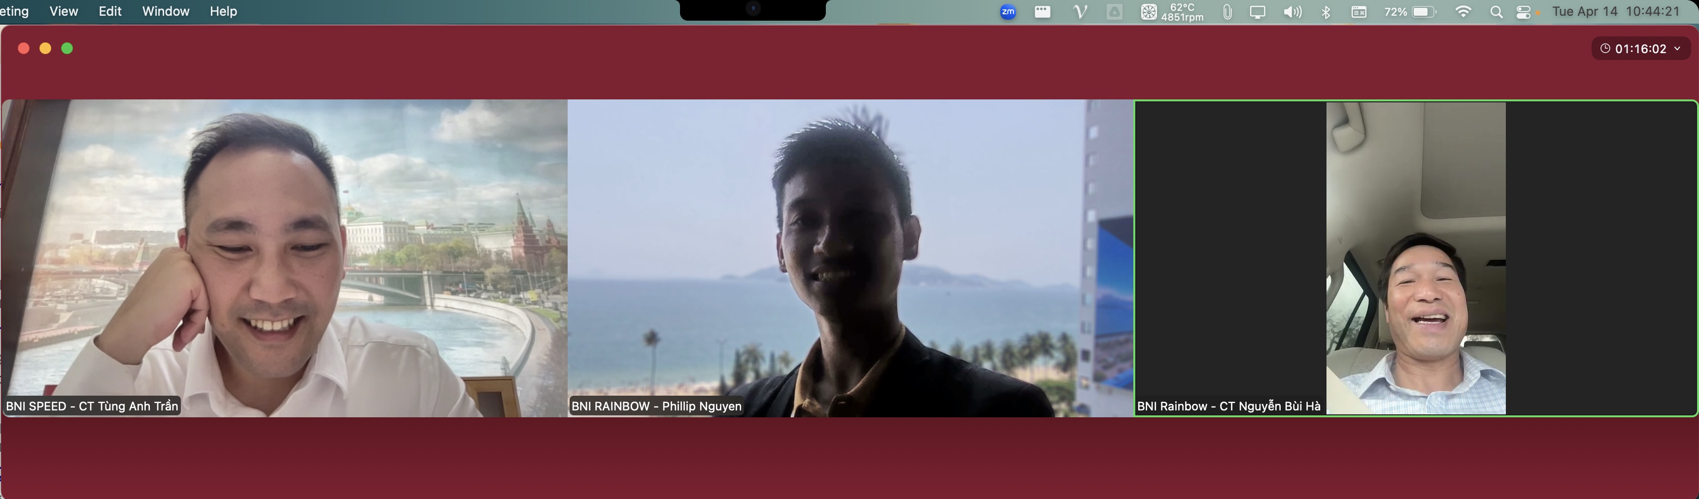The image size is (1699, 499).
Task: Select the Tùng Anh Trần video tile
Action: 285,258
